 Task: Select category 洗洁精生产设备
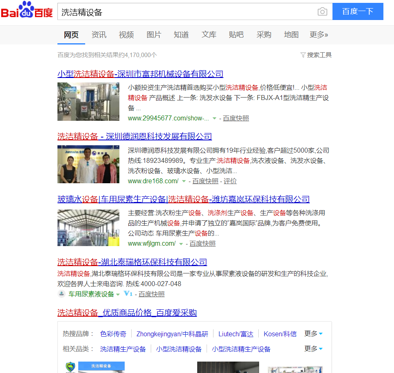(x=123, y=349)
